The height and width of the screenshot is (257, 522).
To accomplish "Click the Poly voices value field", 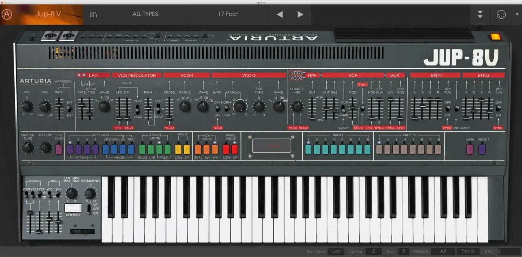I will click(x=404, y=251).
